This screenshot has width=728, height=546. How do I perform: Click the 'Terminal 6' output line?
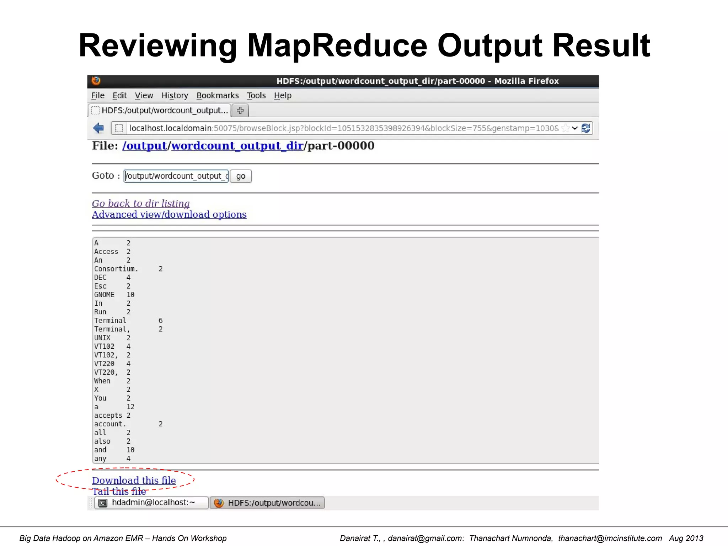coord(128,321)
